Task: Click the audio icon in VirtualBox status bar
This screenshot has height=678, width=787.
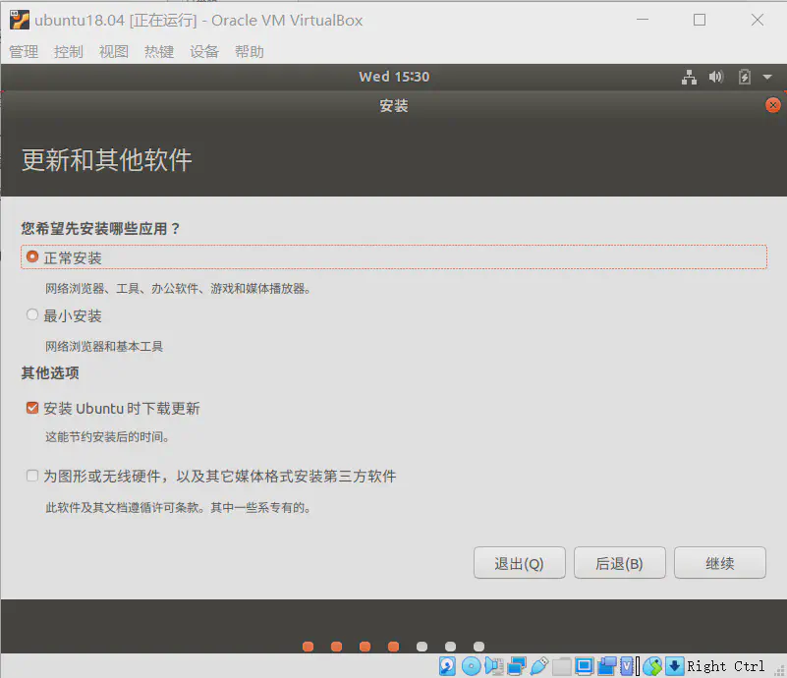Action: pos(494,665)
